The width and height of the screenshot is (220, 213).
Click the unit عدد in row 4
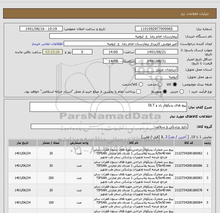[x=79, y=190]
